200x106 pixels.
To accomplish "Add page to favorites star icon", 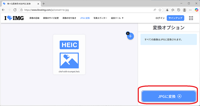I will [x=160, y=10].
